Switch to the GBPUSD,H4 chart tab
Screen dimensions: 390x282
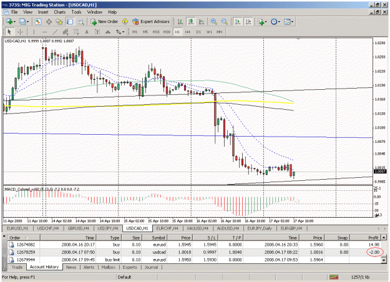(x=78, y=228)
